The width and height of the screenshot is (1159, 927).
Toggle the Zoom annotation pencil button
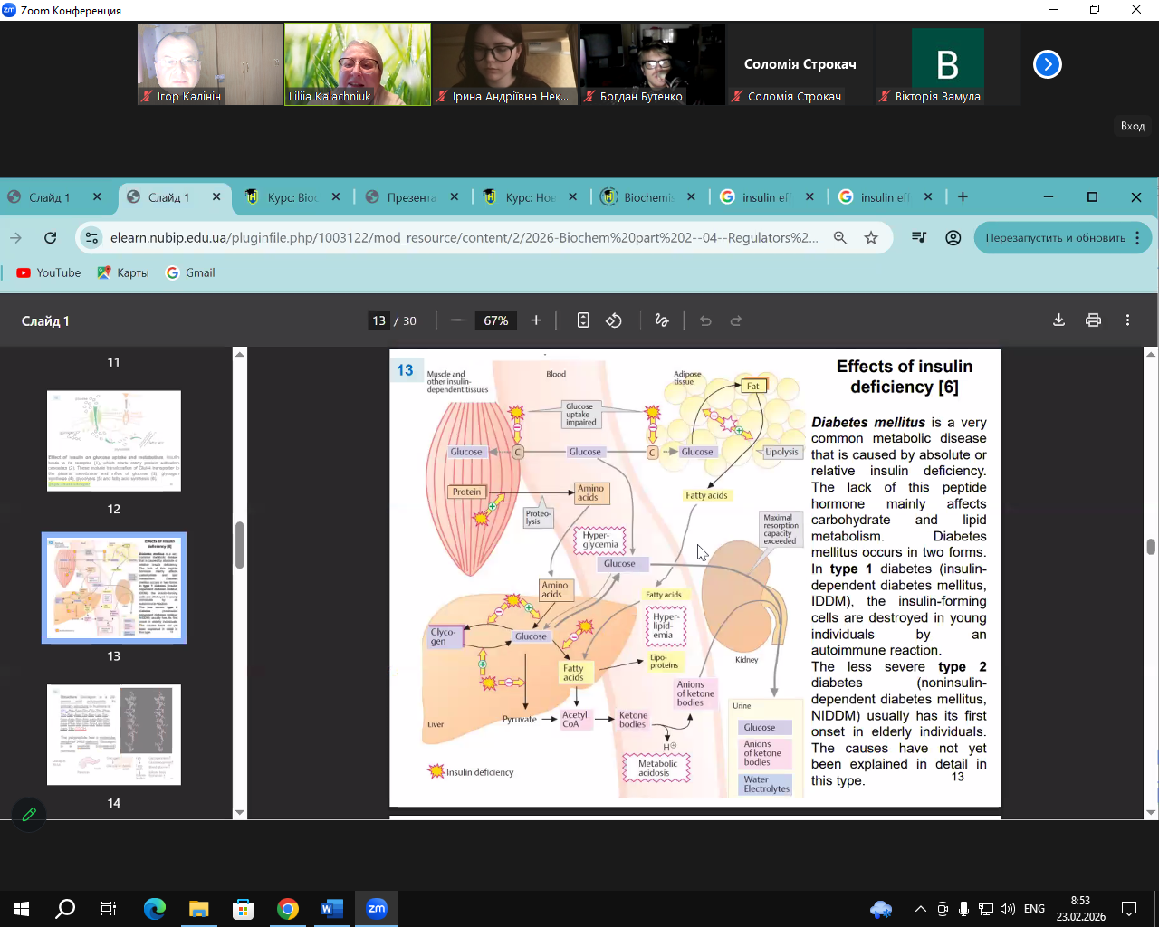[29, 815]
